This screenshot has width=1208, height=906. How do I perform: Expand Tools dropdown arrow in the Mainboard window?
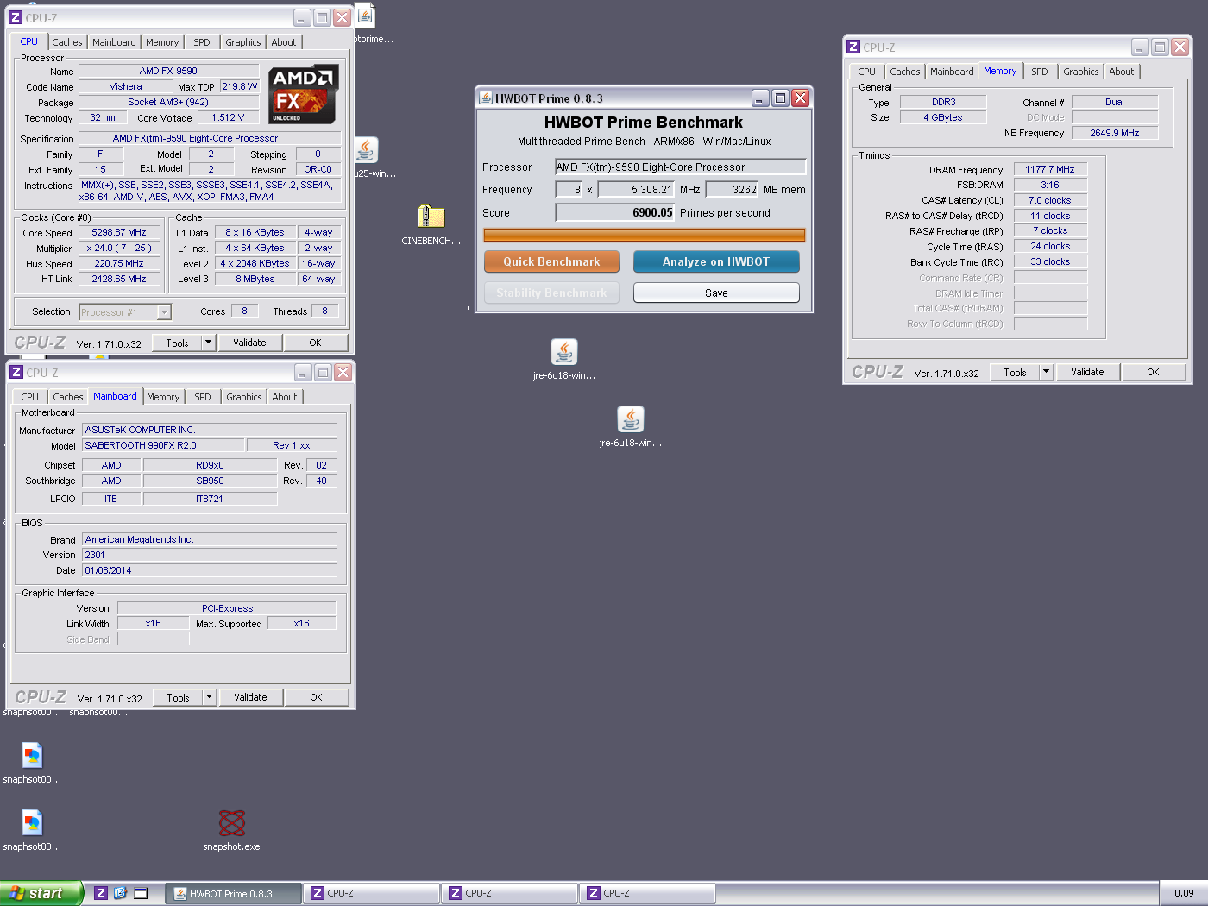click(209, 697)
